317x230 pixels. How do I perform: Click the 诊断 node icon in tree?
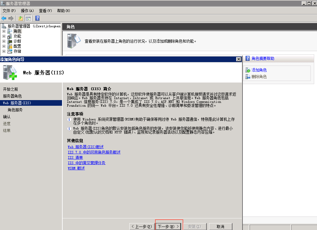pyautogui.click(x=10, y=41)
